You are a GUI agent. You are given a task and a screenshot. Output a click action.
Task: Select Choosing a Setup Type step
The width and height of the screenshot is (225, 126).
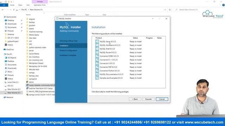click(x=69, y=41)
